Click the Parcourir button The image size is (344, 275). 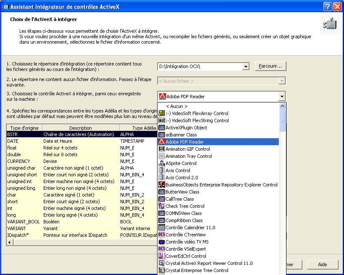270,66
